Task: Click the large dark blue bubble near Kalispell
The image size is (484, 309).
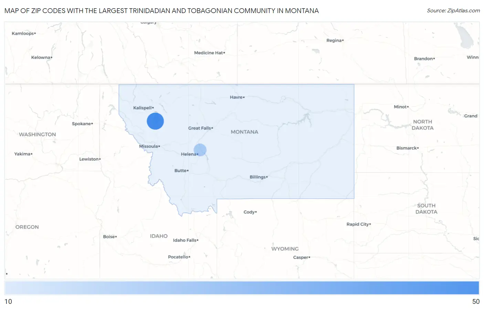Action: coord(155,121)
